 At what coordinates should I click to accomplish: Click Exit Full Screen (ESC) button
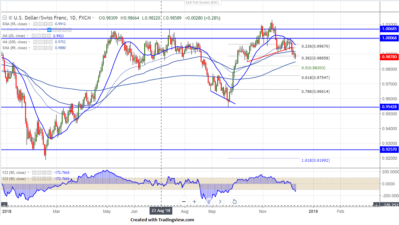click(x=203, y=3)
